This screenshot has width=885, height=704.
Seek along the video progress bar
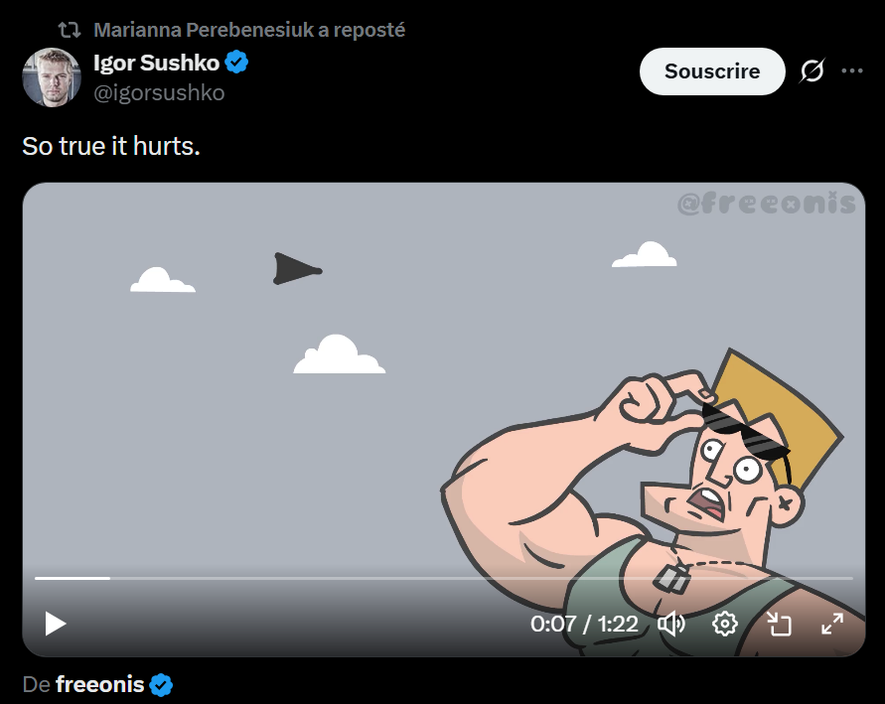tap(444, 578)
